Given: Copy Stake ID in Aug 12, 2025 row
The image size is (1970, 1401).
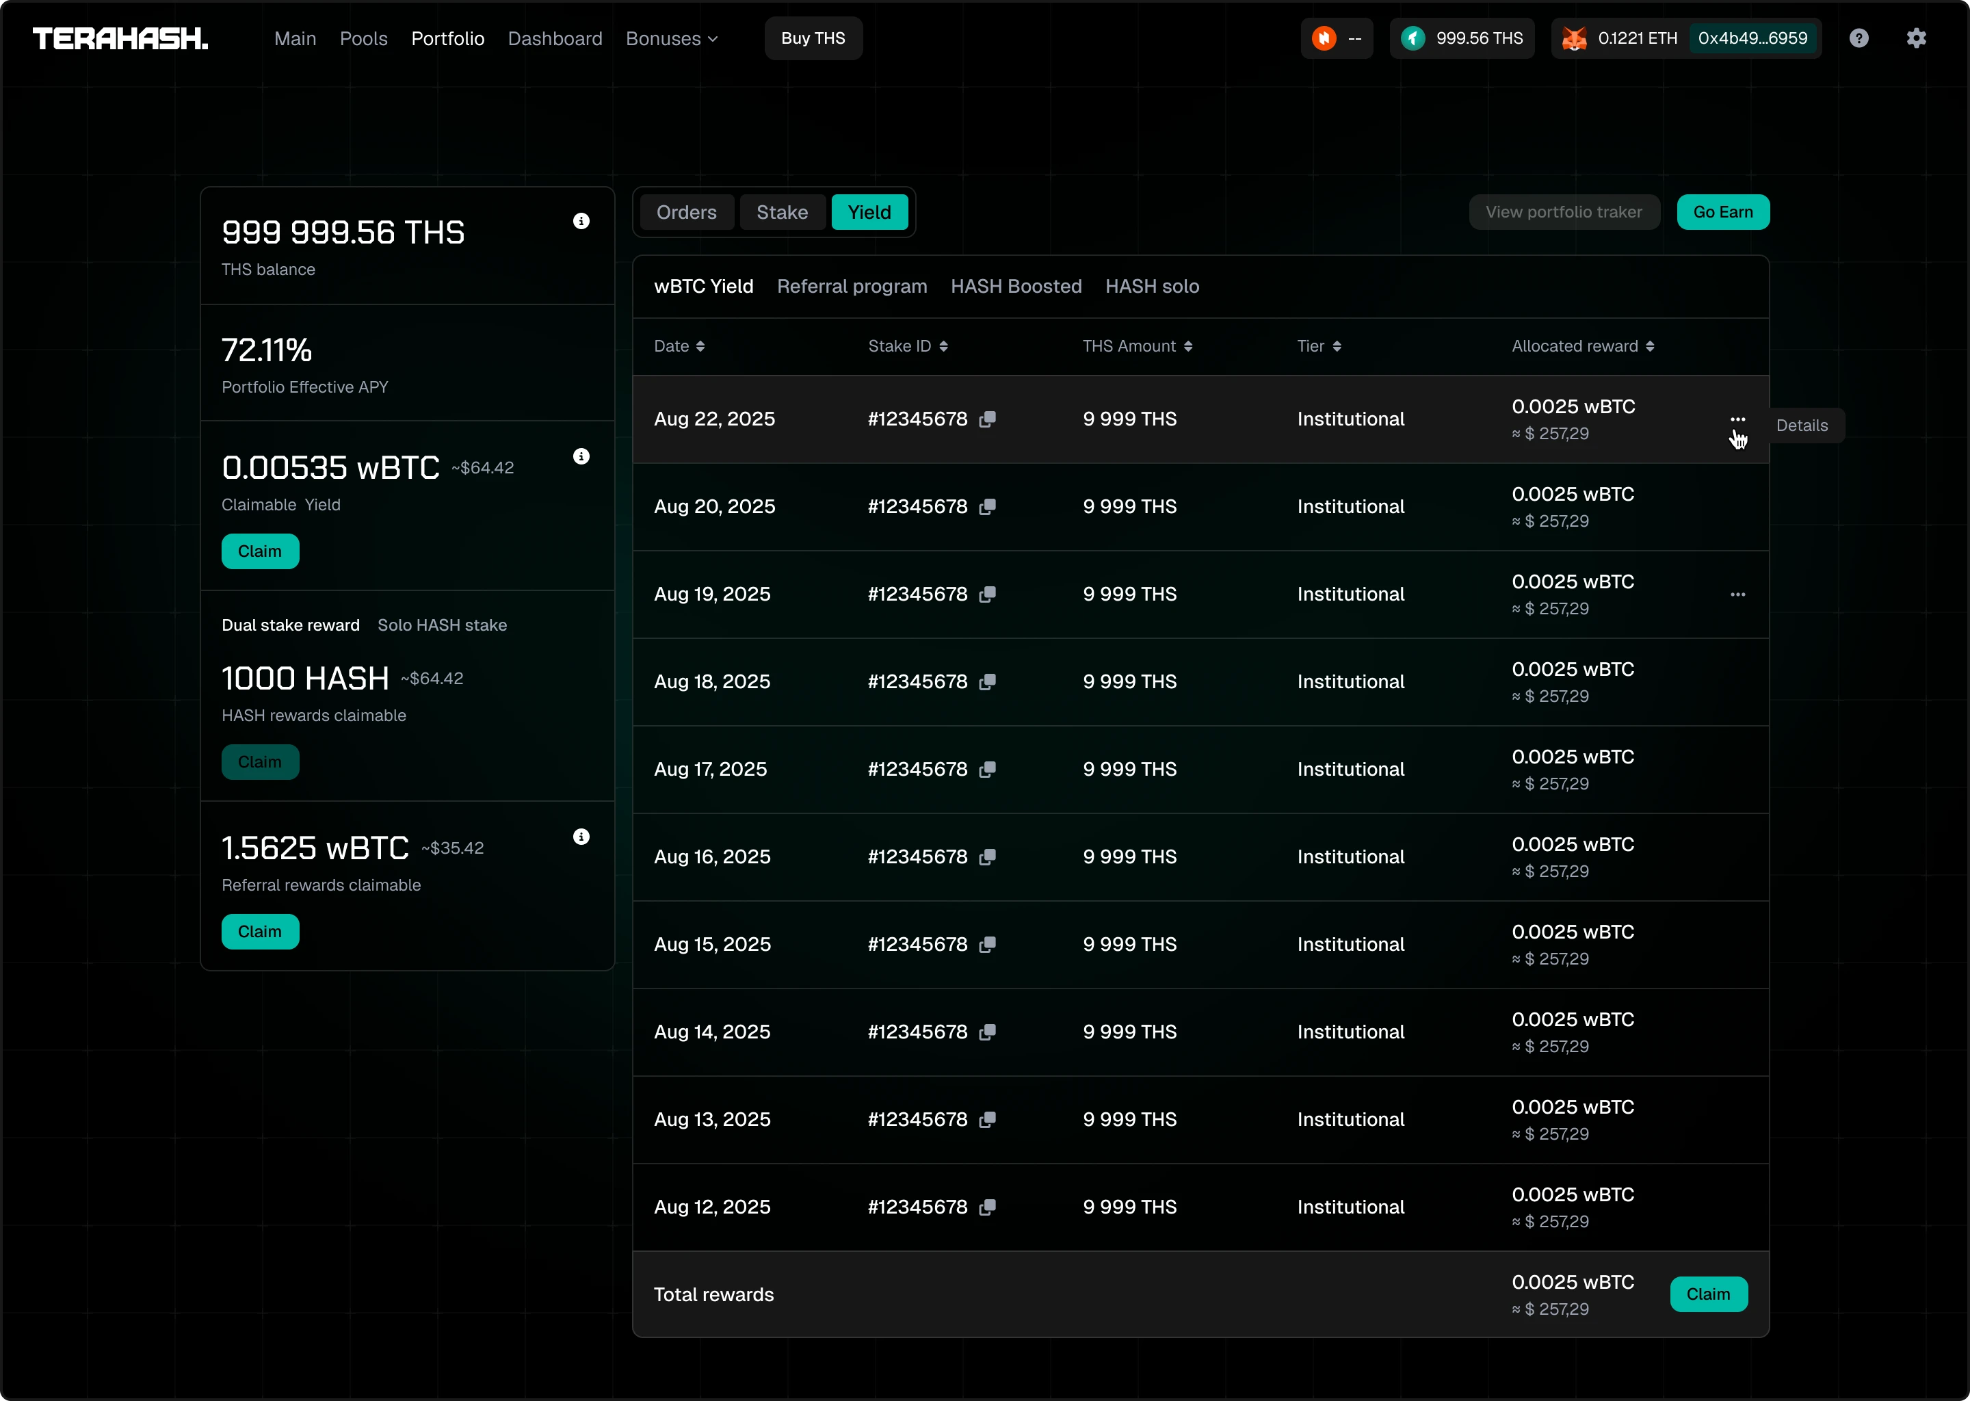Looking at the screenshot, I should click(988, 1208).
